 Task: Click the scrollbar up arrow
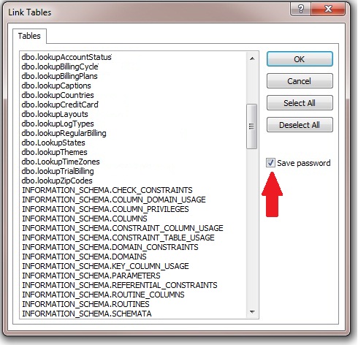(x=252, y=58)
